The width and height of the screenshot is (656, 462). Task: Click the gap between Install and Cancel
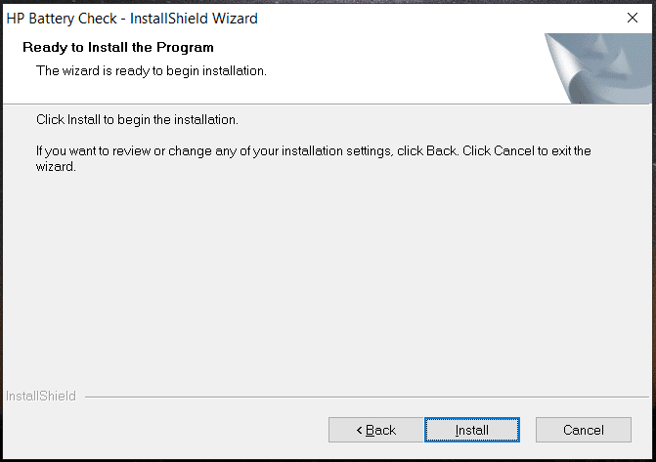coord(528,430)
